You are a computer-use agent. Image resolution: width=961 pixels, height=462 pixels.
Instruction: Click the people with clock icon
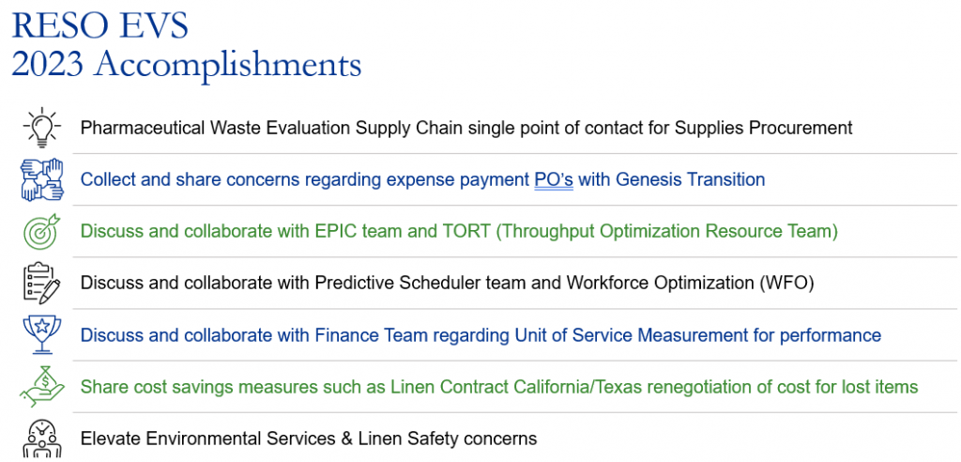pos(42,439)
